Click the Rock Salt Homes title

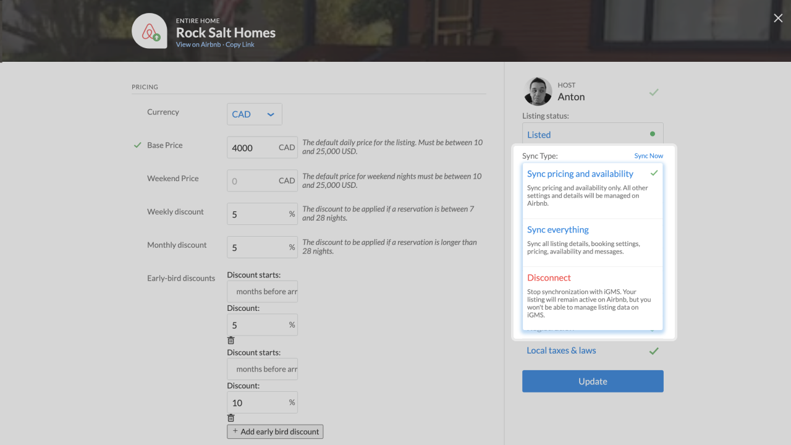tap(226, 33)
